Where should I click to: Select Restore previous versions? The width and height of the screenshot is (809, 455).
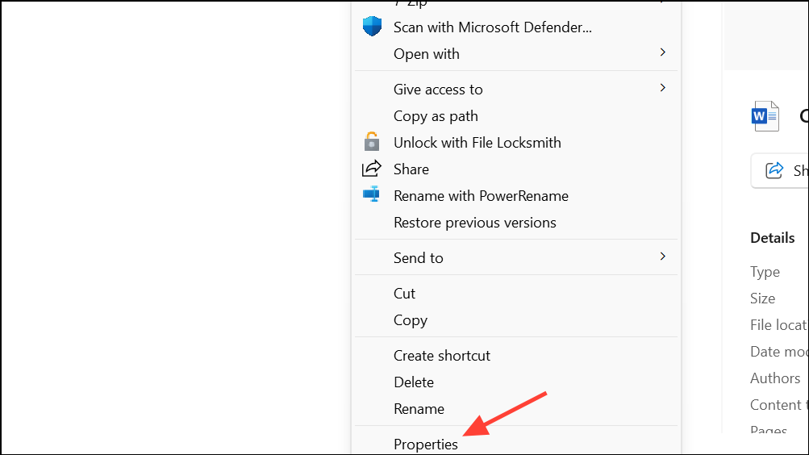[x=474, y=223]
